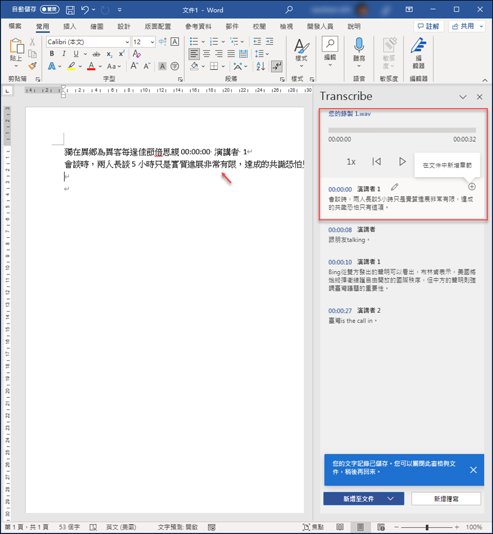Click the 新增聽寫 button
Screen dimensions: 493x534
[x=446, y=499]
